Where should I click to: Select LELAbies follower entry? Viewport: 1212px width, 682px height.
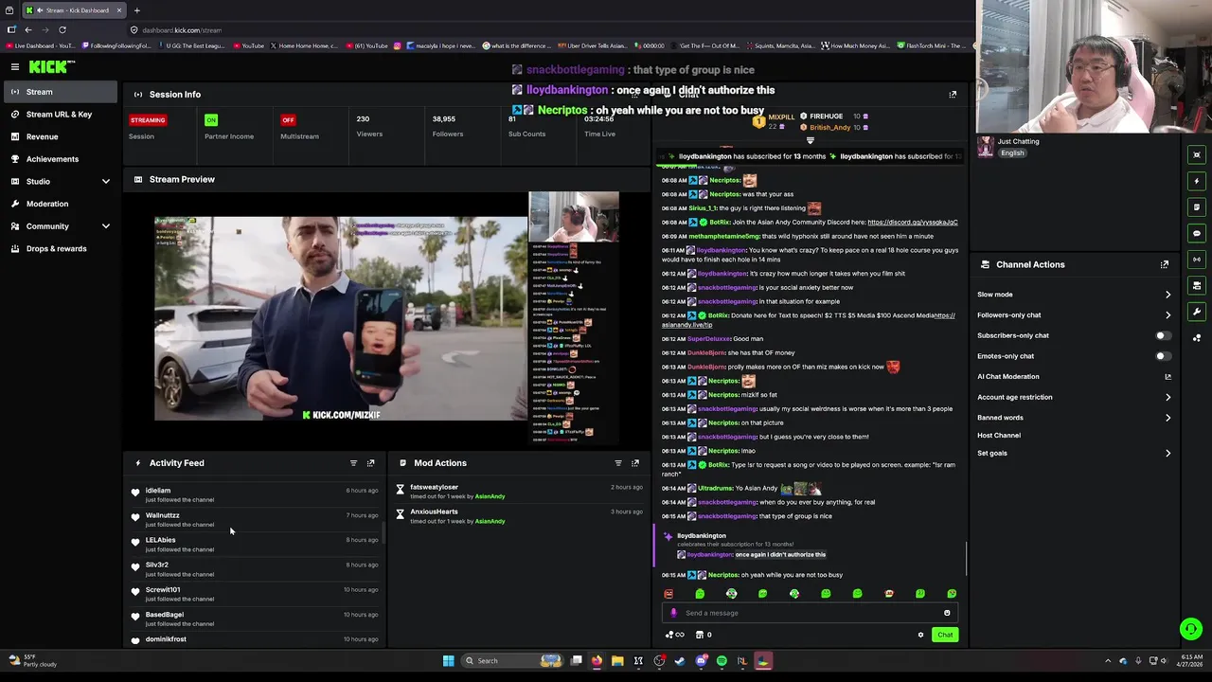[256, 544]
